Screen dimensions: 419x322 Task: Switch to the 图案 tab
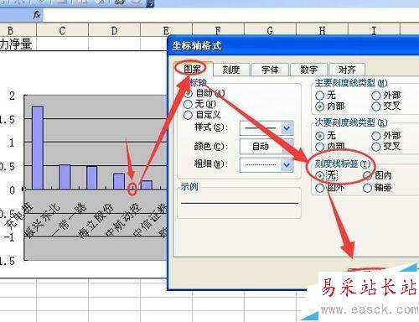pyautogui.click(x=192, y=69)
